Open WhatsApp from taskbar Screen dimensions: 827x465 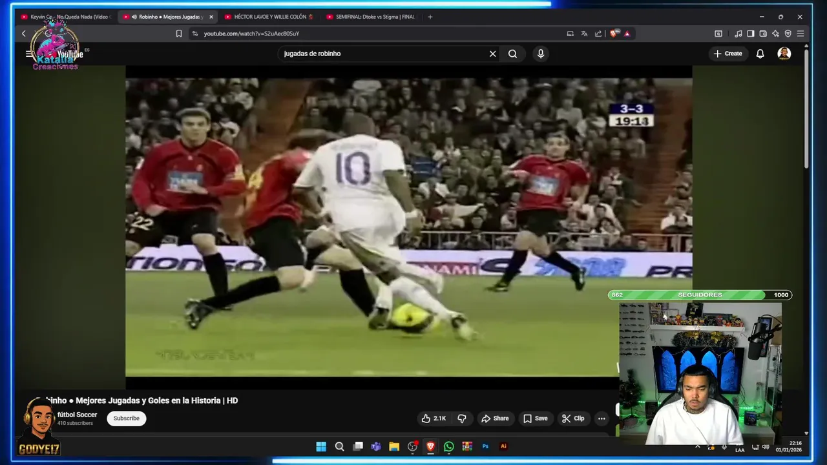(449, 446)
